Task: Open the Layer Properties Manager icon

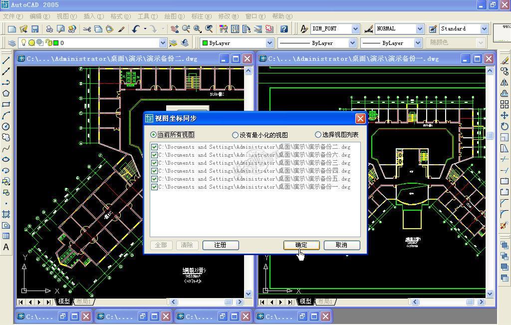Action: [12, 43]
